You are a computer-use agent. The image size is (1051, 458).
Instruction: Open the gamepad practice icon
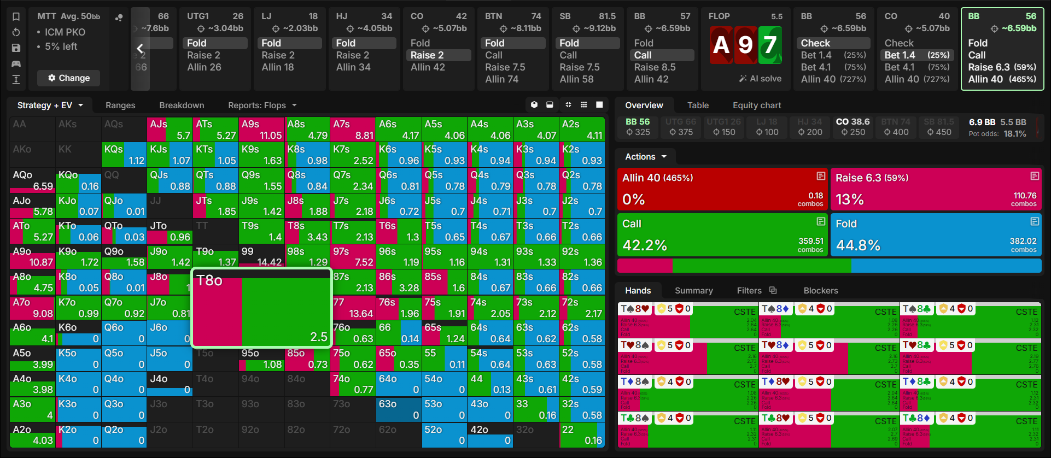tap(16, 64)
